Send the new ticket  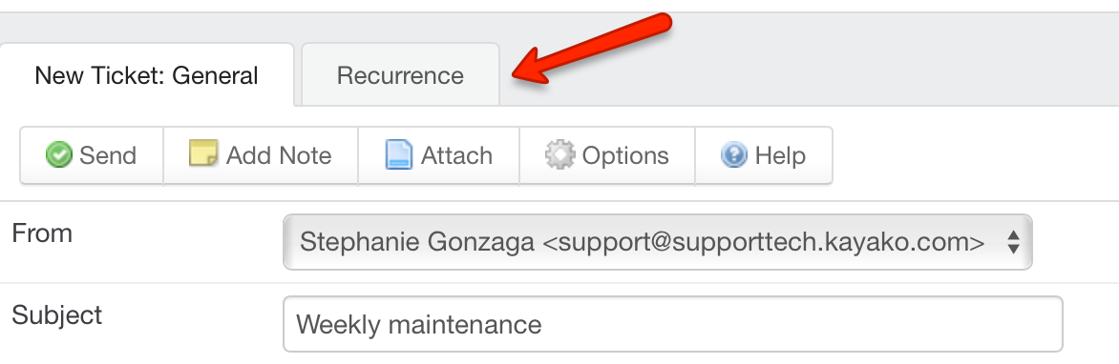pos(92,155)
